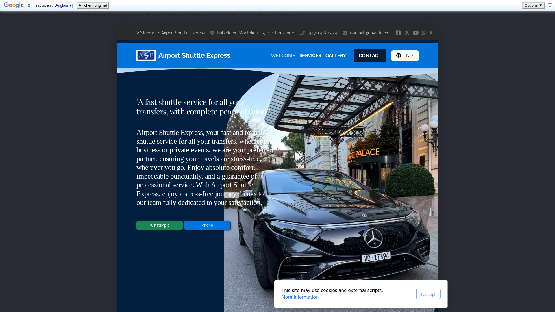Expand the EN language dropdown

(x=405, y=56)
